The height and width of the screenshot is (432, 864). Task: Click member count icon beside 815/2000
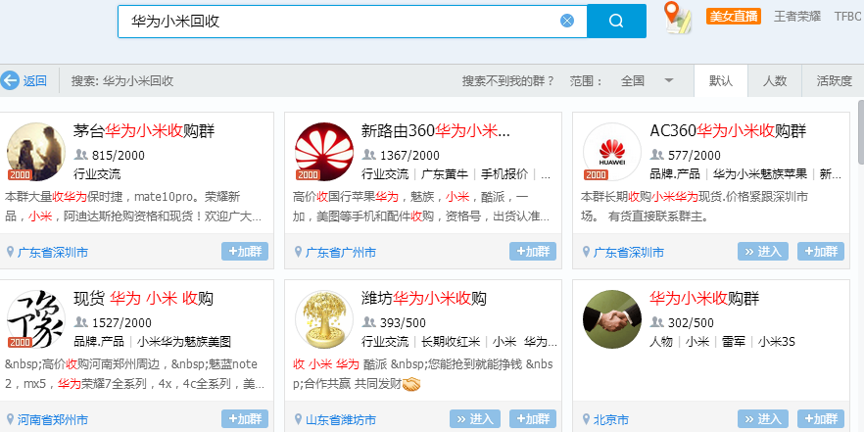[81, 155]
